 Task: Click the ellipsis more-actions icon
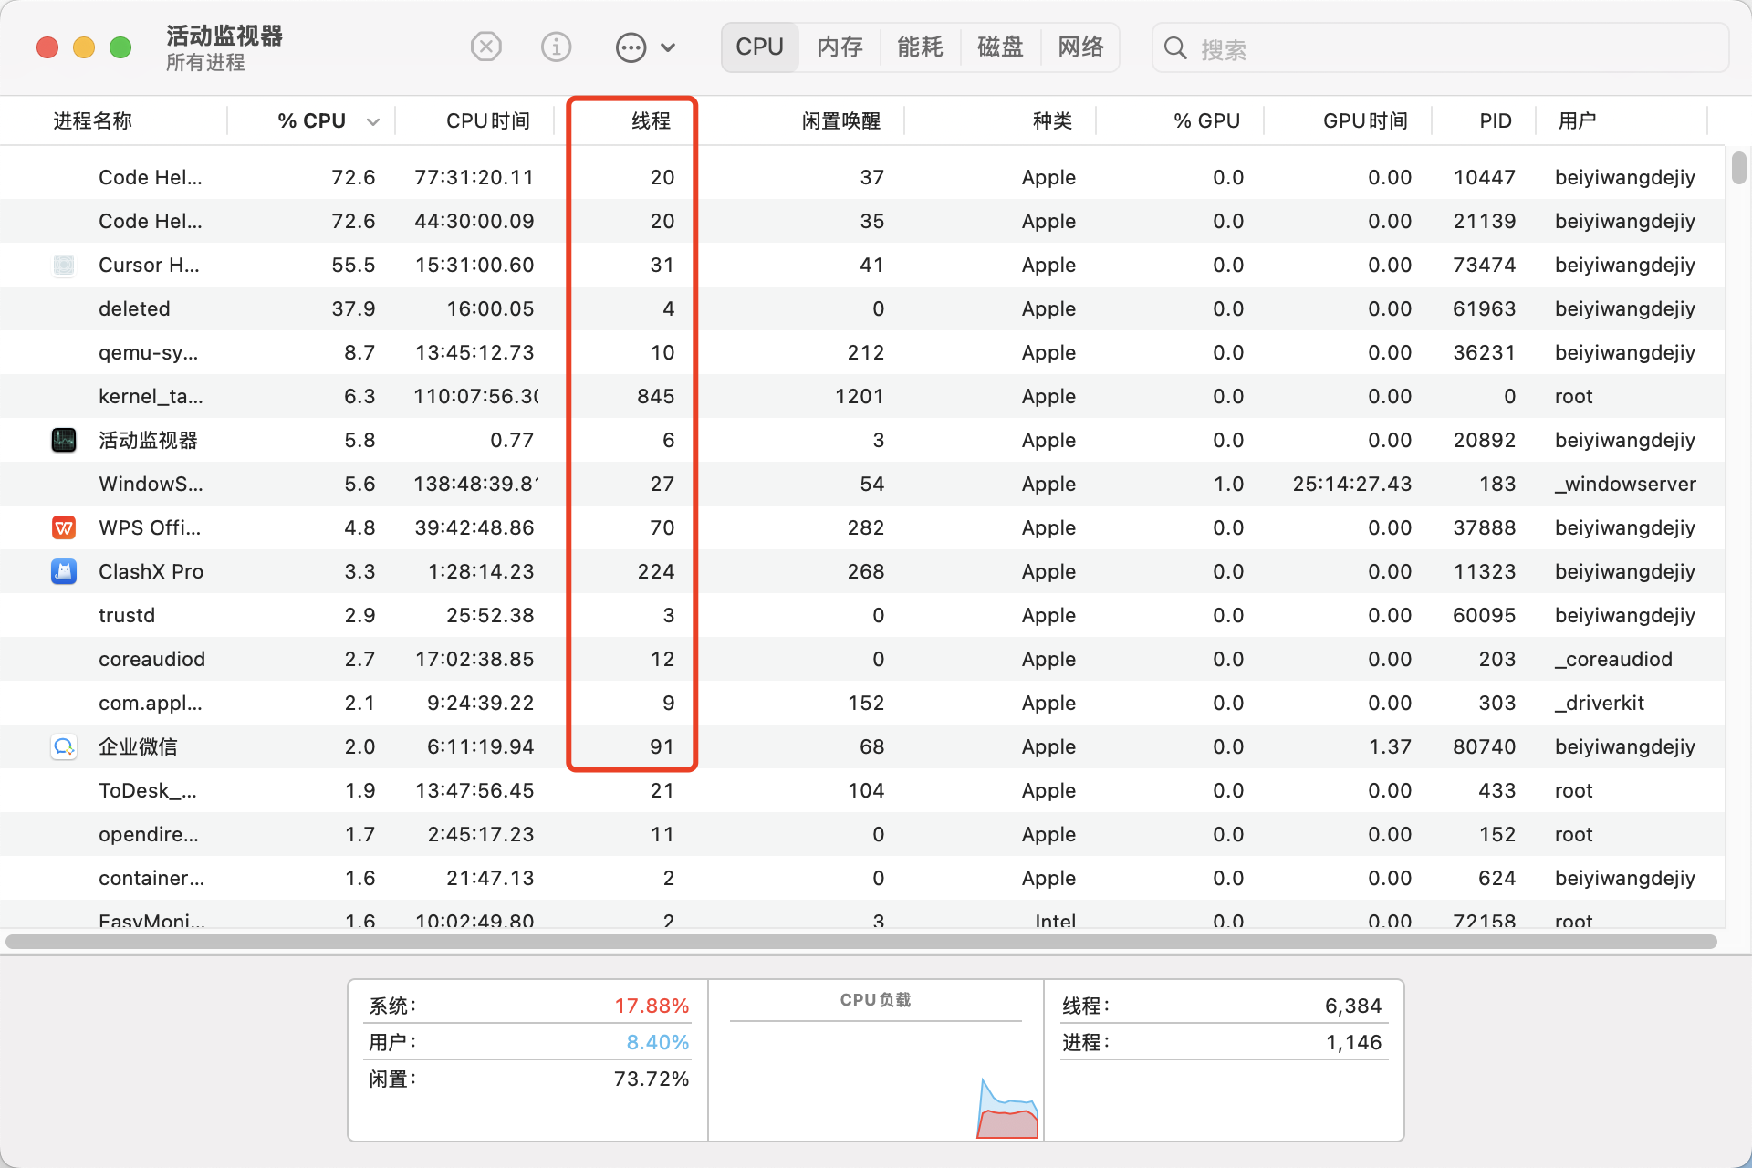coord(631,47)
